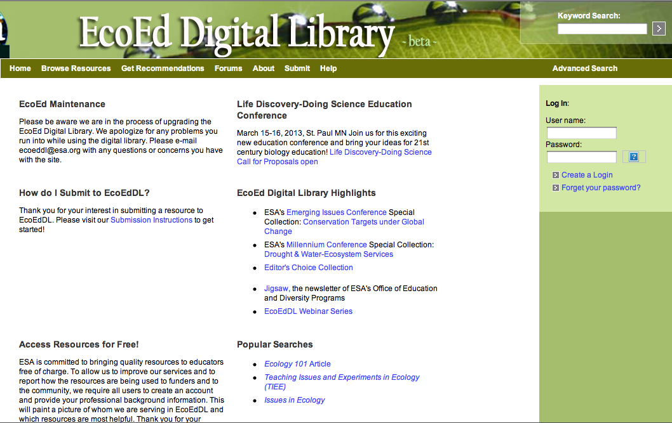The height and width of the screenshot is (423, 672).
Task: Open the Forums menu item
Action: tap(228, 68)
